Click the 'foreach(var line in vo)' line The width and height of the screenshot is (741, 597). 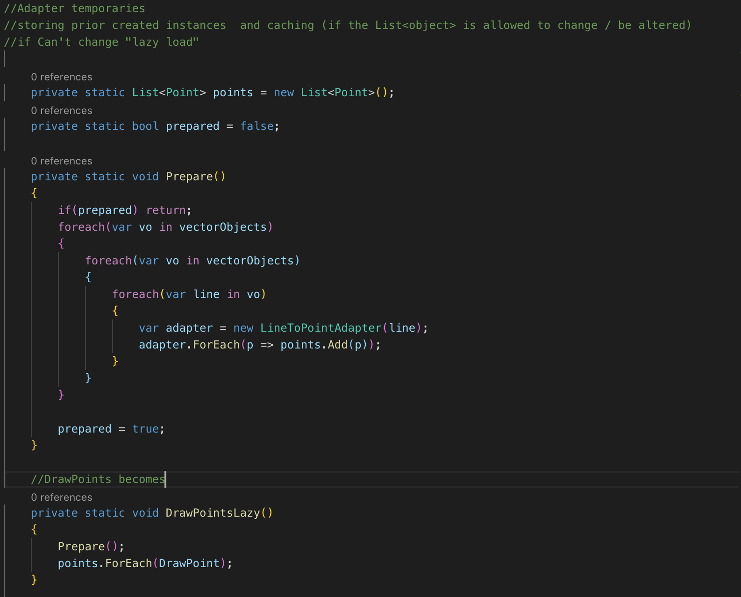tap(189, 294)
